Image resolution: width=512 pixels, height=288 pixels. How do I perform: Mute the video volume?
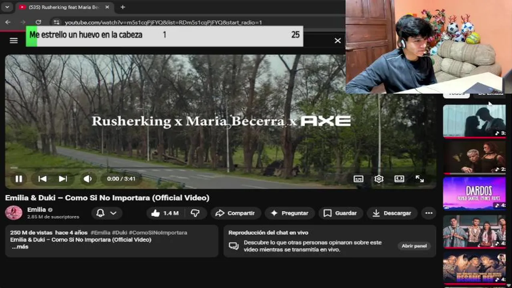click(88, 179)
